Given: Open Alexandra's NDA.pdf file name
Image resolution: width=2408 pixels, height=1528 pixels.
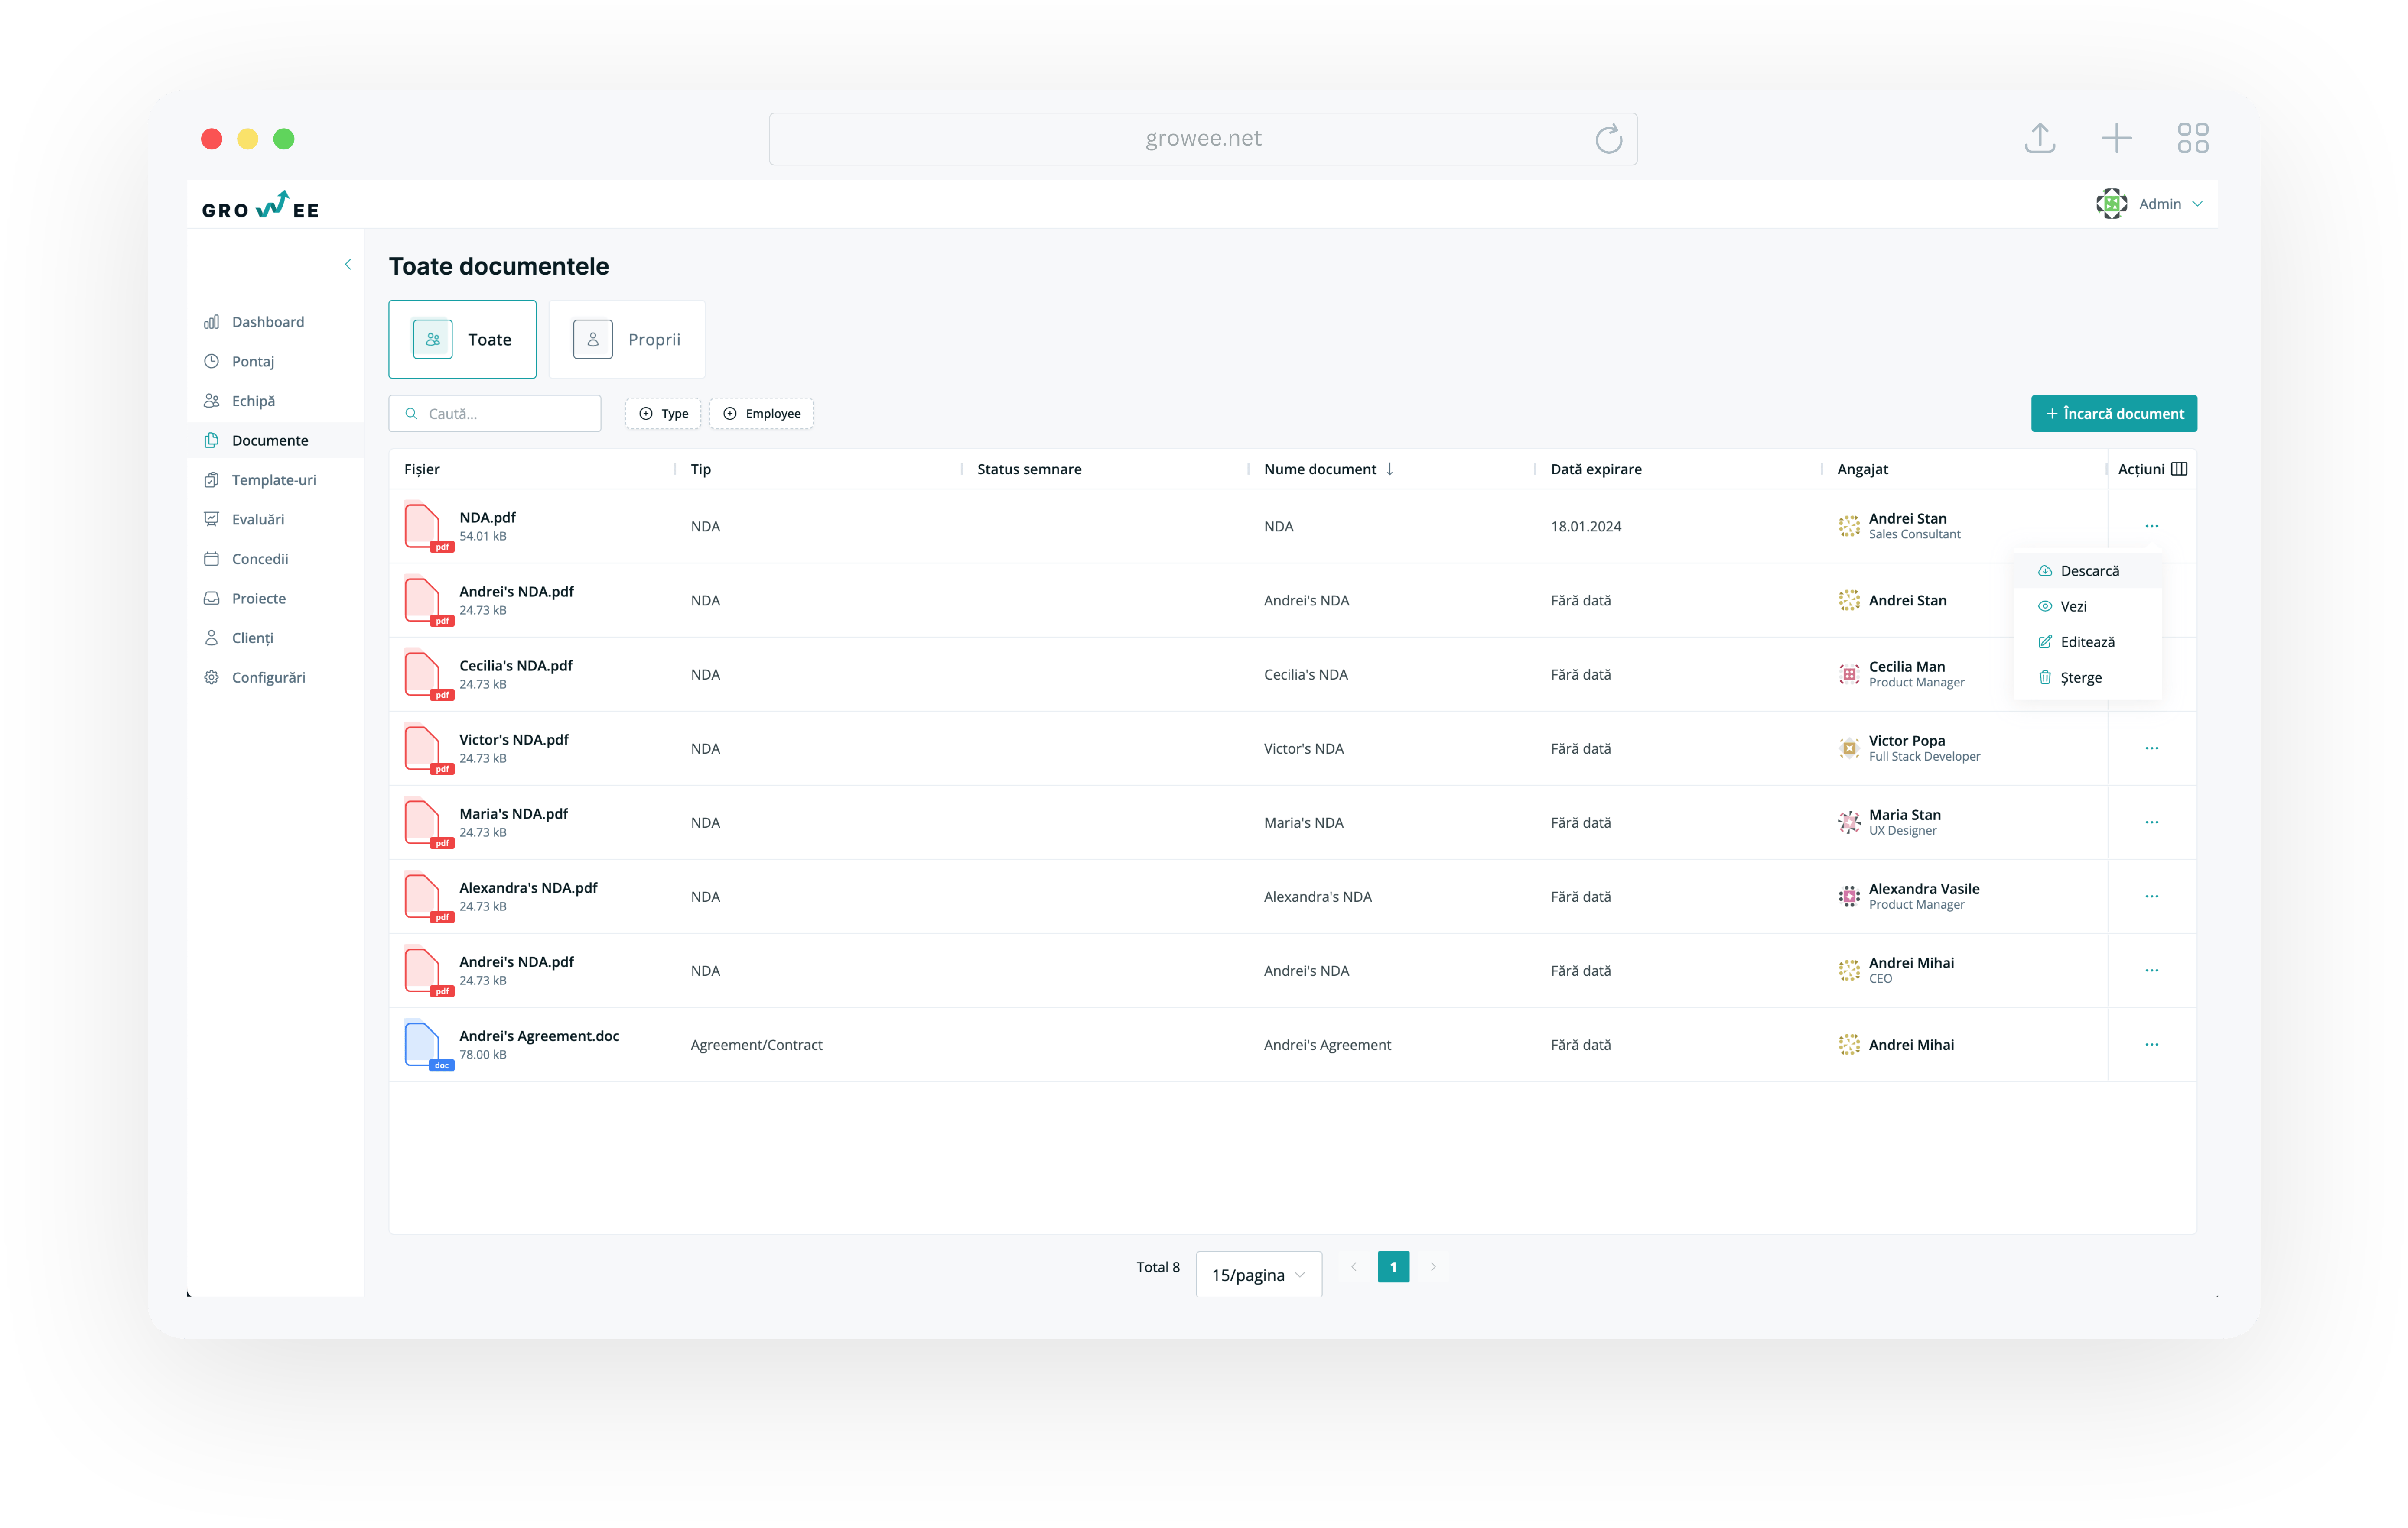Looking at the screenshot, I should 528,887.
